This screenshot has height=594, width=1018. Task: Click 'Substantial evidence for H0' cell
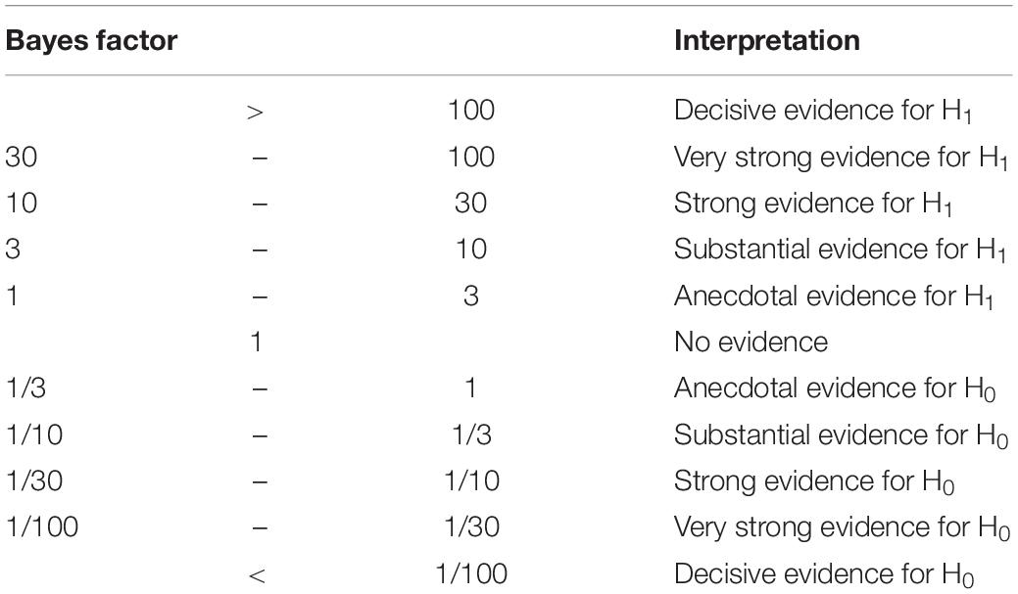pyautogui.click(x=841, y=435)
